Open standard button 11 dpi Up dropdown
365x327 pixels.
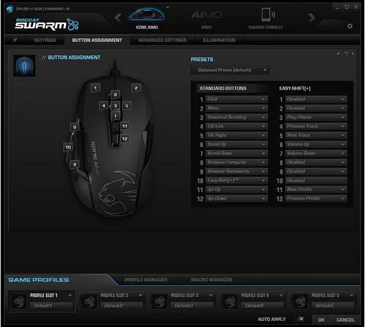click(x=237, y=189)
